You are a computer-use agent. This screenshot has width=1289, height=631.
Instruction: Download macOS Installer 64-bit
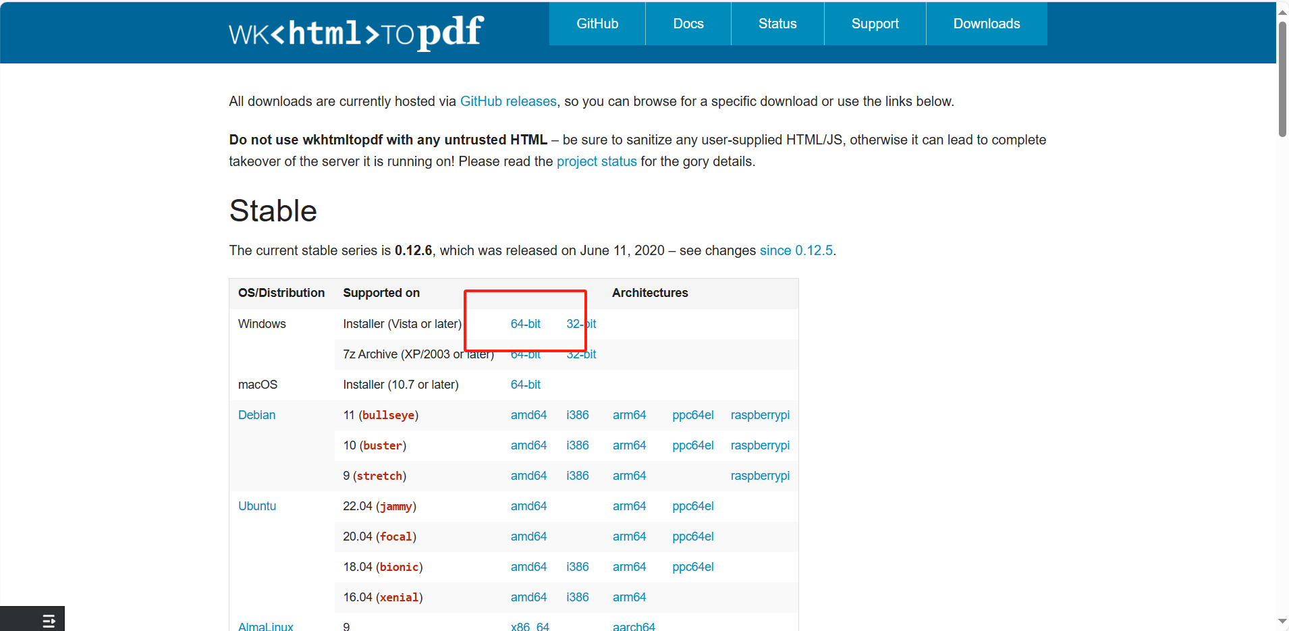[x=526, y=385]
